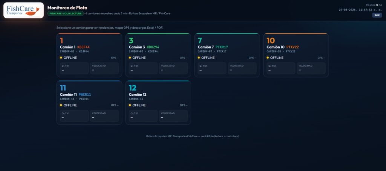Click Camión 3 yellow offline status dot
This screenshot has width=386, height=171.
[130, 58]
